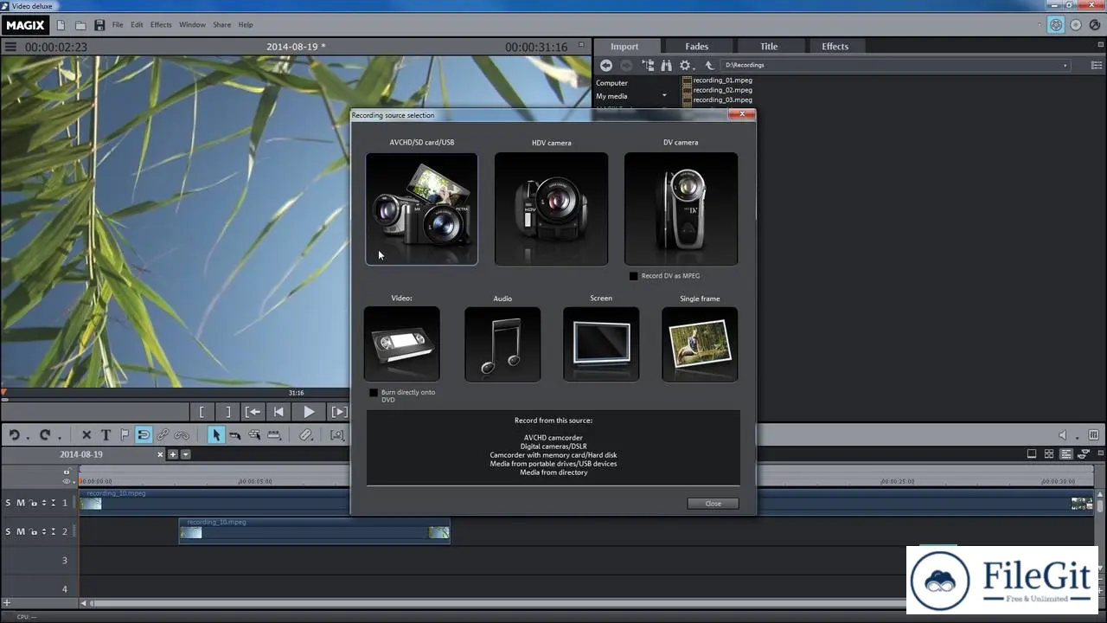The image size is (1107, 623).
Task: Open the movie tab dropdown arrow
Action: pos(185,454)
